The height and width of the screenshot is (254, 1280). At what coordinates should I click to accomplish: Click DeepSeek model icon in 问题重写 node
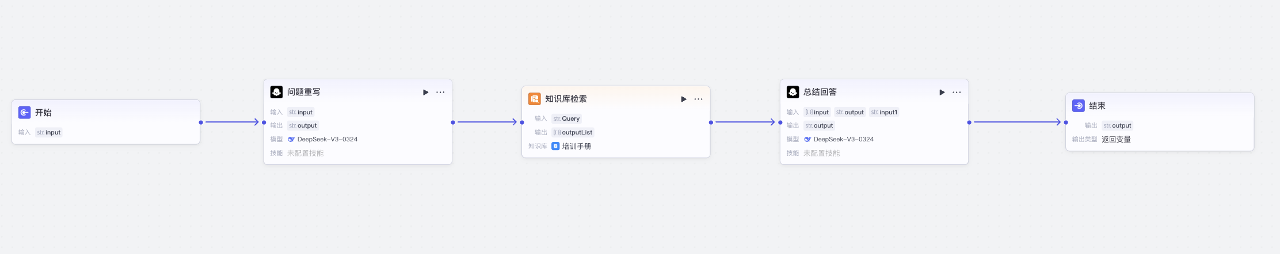[x=291, y=139]
